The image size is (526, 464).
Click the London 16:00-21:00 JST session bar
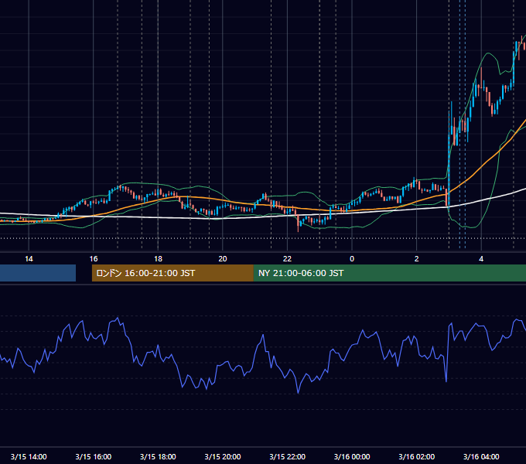pyautogui.click(x=172, y=273)
